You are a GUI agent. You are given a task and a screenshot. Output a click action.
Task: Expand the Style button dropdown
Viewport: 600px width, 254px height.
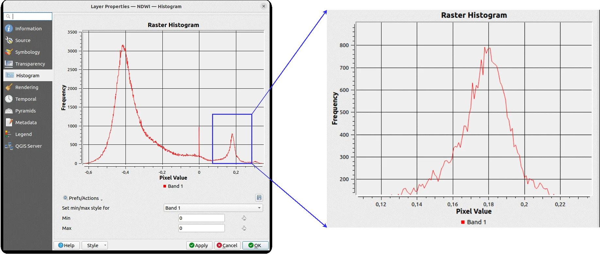(105, 246)
